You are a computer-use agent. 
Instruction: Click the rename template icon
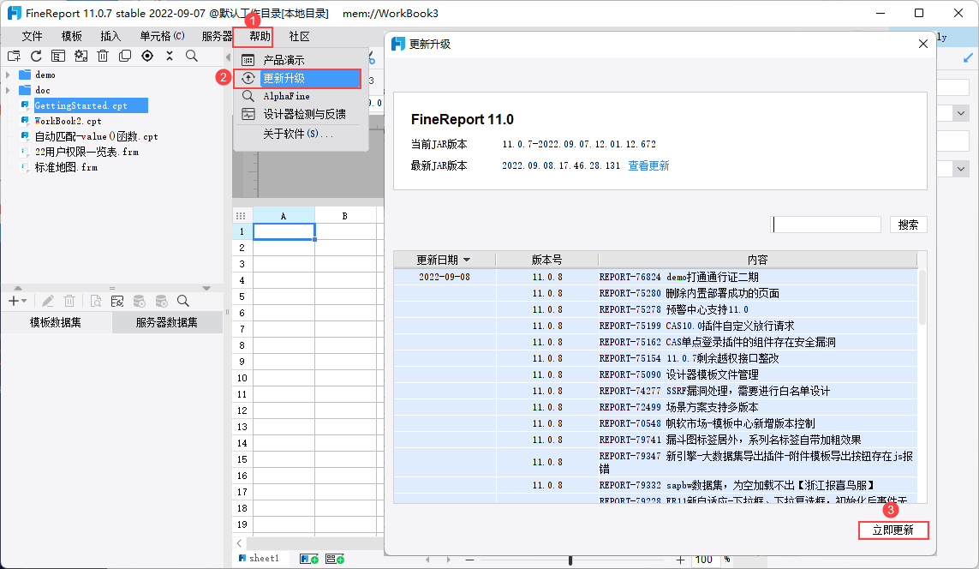point(58,57)
